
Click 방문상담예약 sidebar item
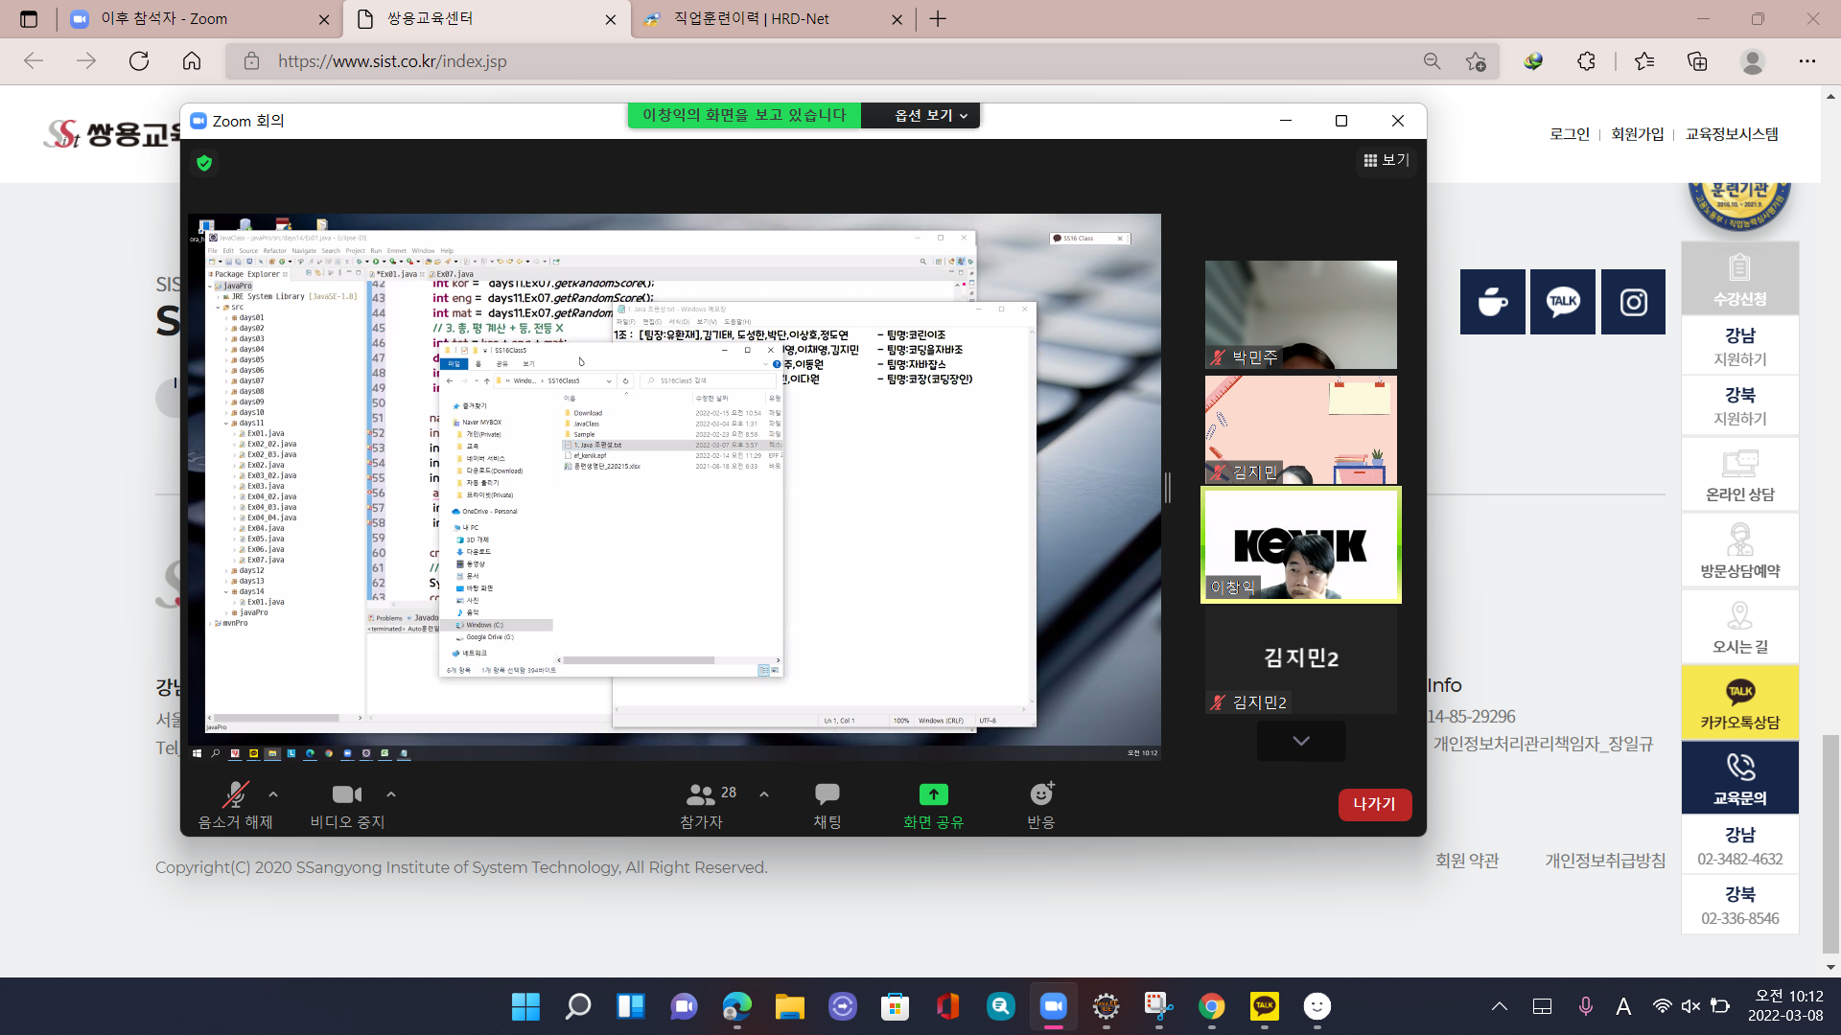(x=1740, y=552)
